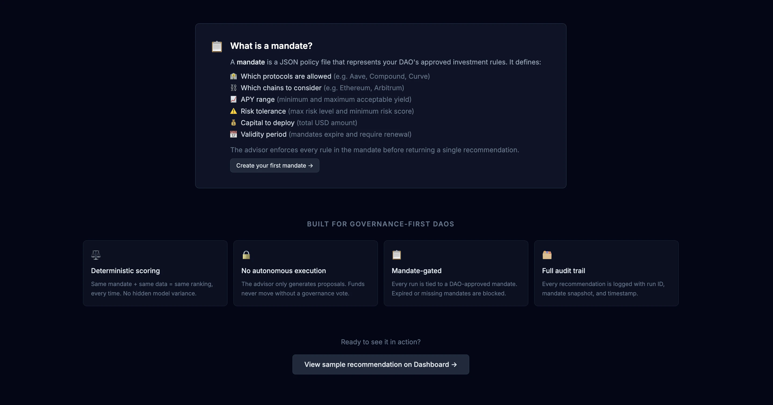Viewport: 773px width, 405px height.
Task: Open the sample recommendation on Dashboard
Action: click(381, 364)
